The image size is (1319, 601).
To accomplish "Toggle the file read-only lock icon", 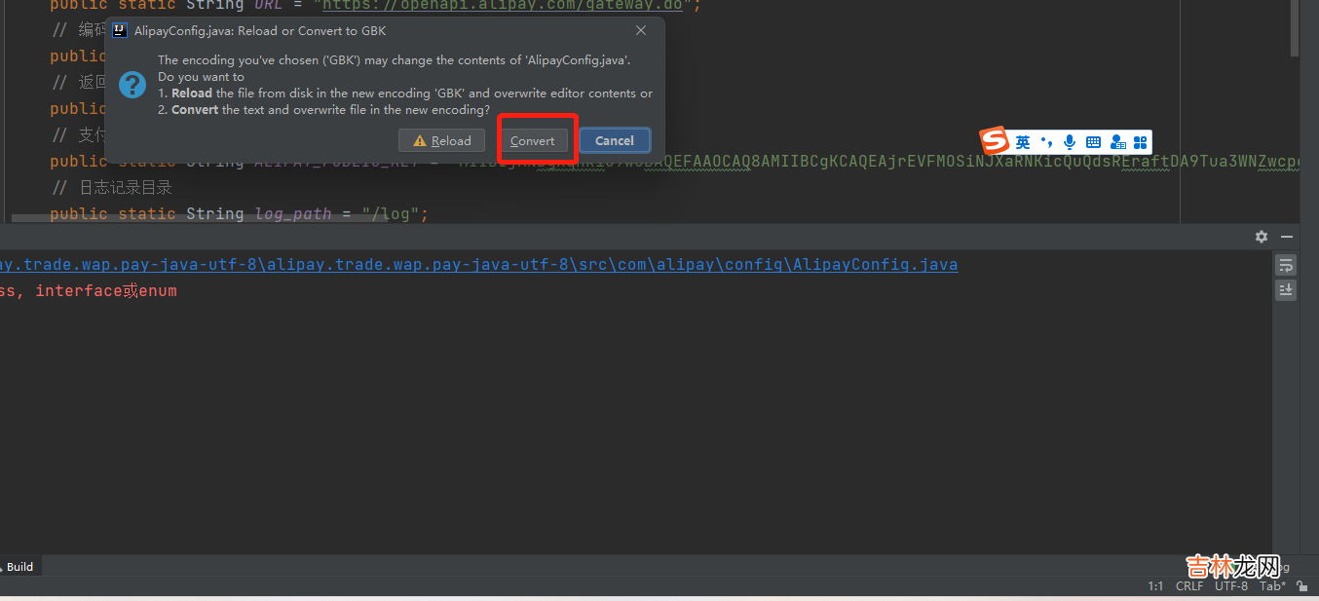I will pyautogui.click(x=1301, y=586).
